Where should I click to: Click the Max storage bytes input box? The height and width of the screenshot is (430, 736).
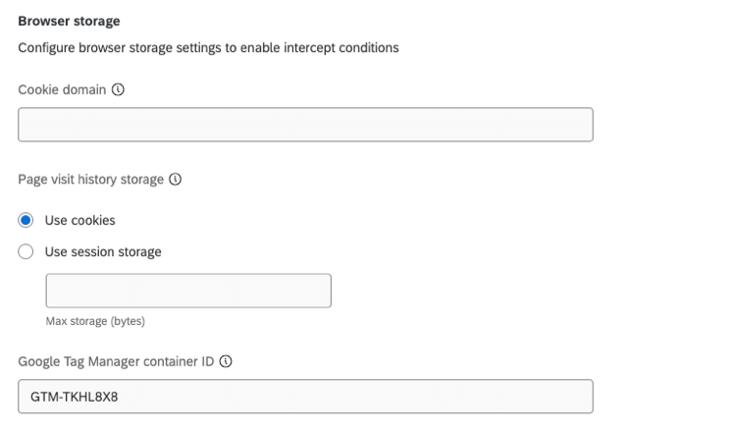pos(188,291)
